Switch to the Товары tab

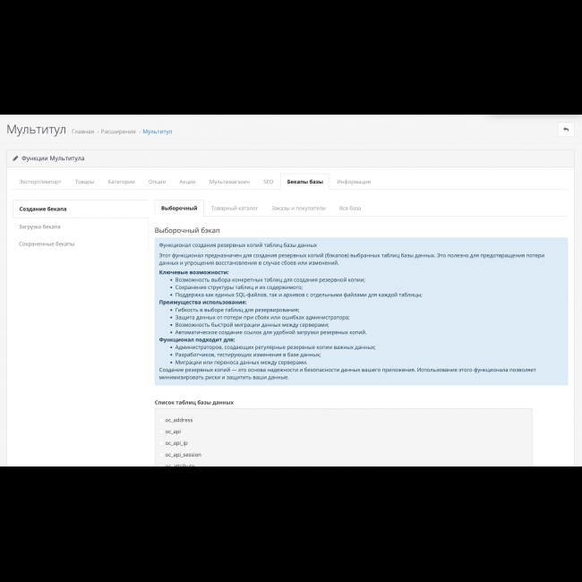[84, 182]
